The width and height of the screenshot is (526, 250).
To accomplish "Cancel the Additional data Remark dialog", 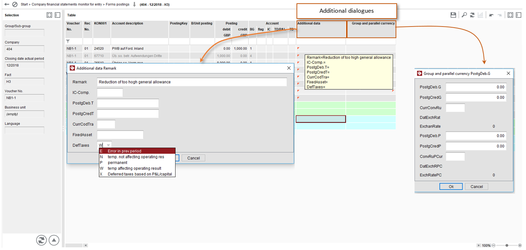I will click(x=193, y=158).
